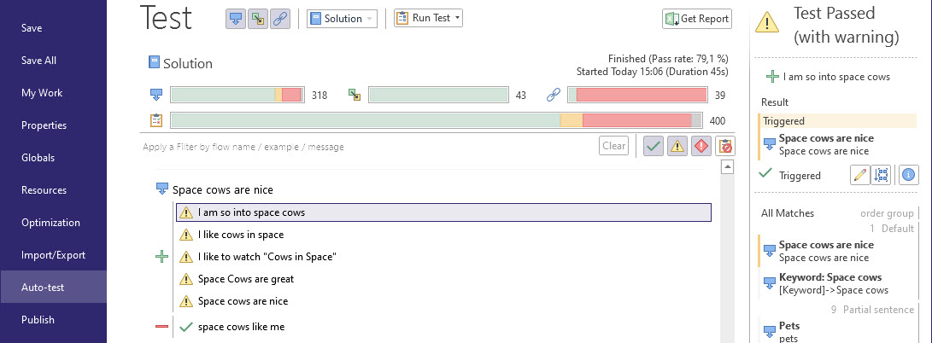Filter by red failed diamond icon
Viewport: 932px width, 343px height.
(701, 146)
